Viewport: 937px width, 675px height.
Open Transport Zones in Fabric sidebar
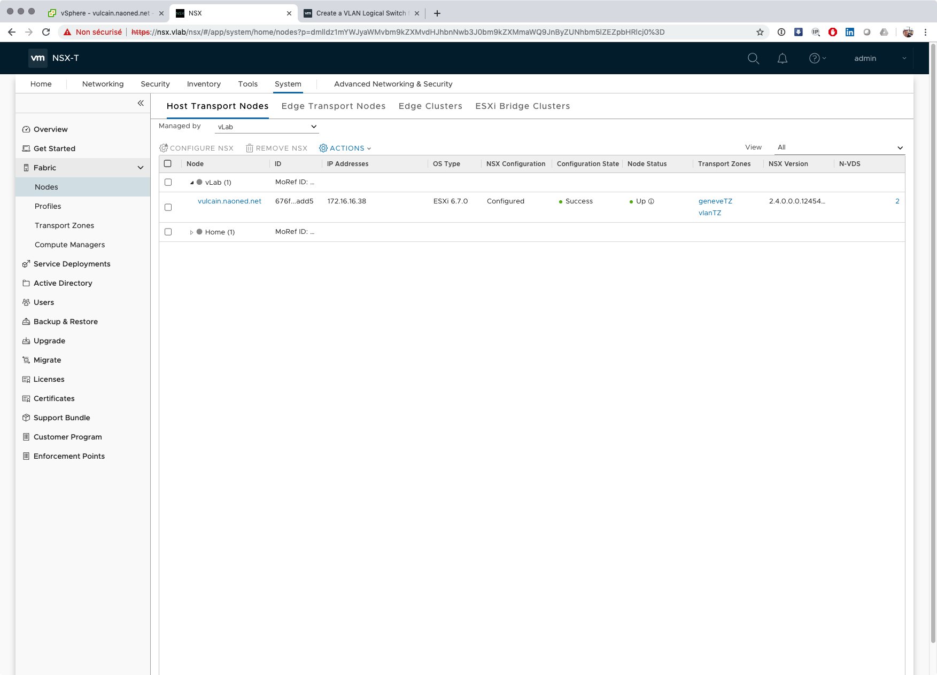pos(64,225)
